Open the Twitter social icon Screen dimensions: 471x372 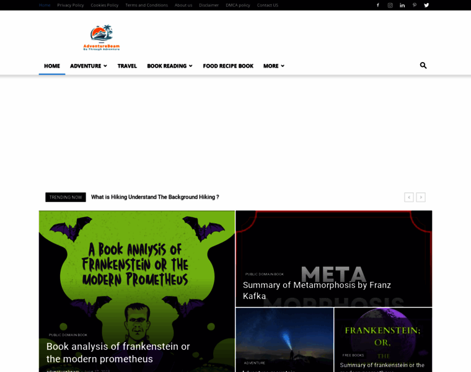coord(426,5)
